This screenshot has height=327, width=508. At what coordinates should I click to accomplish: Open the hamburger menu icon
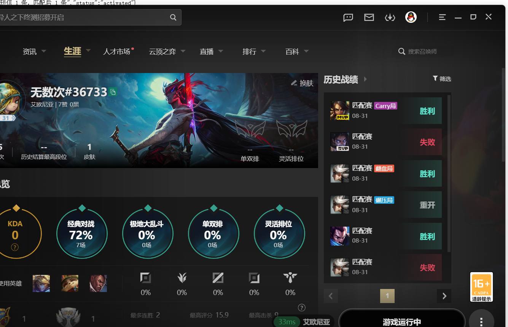[442, 17]
